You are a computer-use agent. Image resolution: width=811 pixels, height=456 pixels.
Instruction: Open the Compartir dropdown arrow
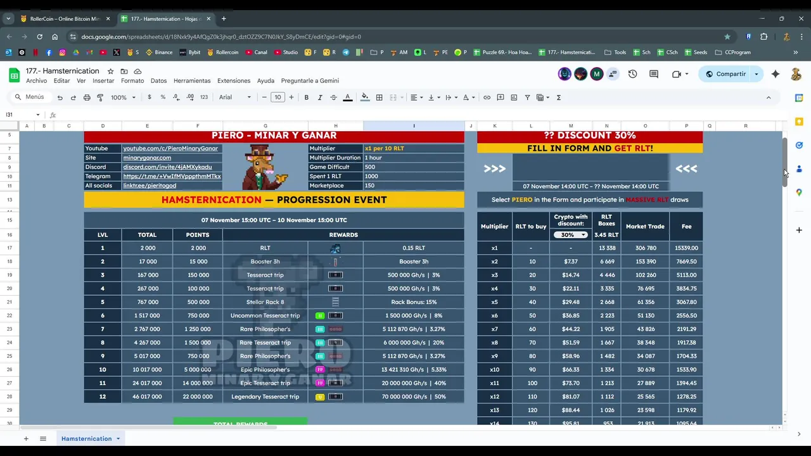[x=756, y=74]
